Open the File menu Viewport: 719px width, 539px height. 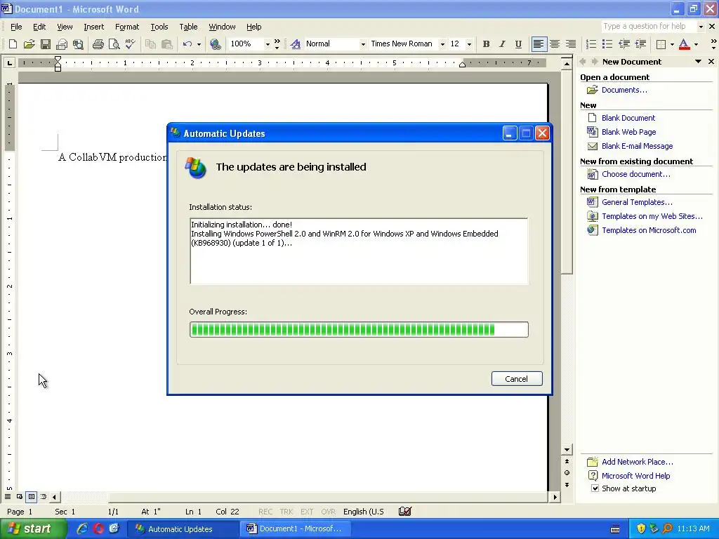(x=16, y=27)
